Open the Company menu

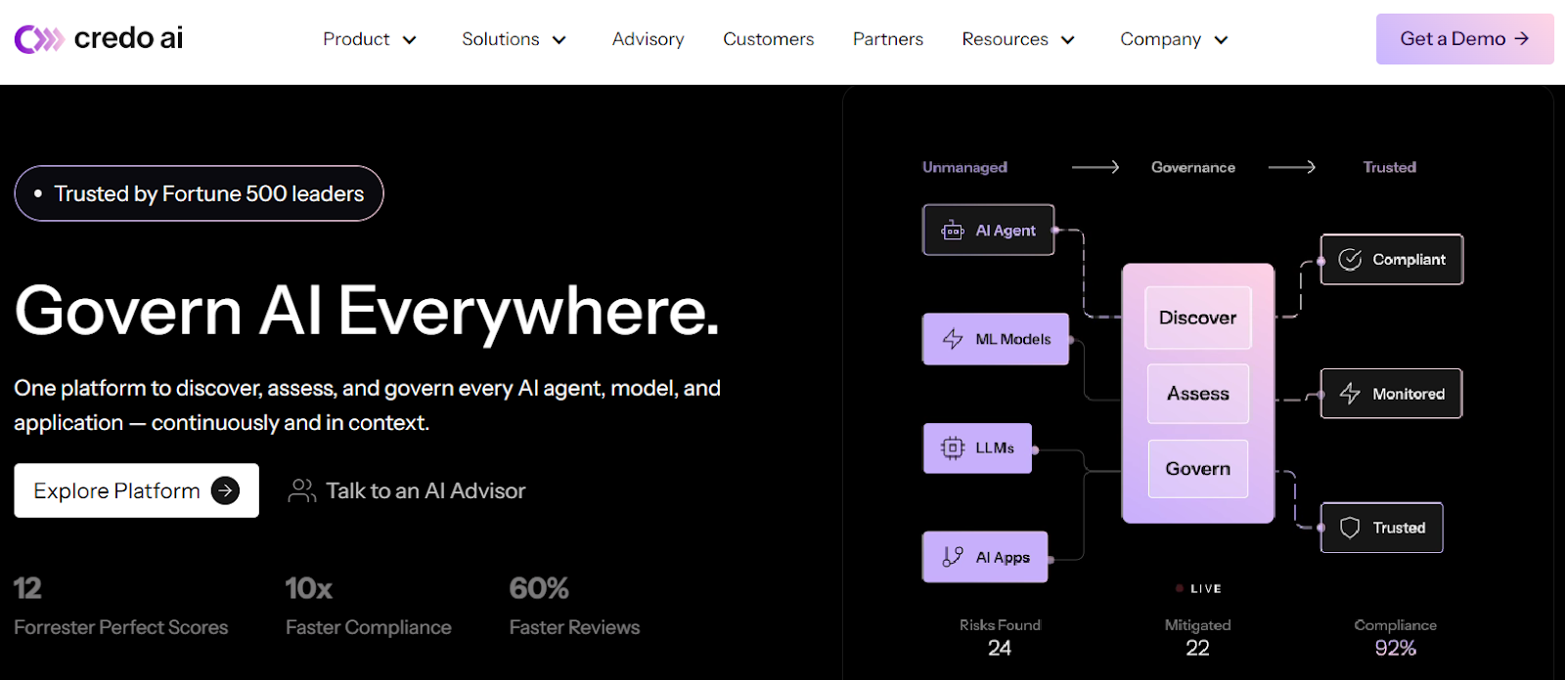click(x=1174, y=39)
